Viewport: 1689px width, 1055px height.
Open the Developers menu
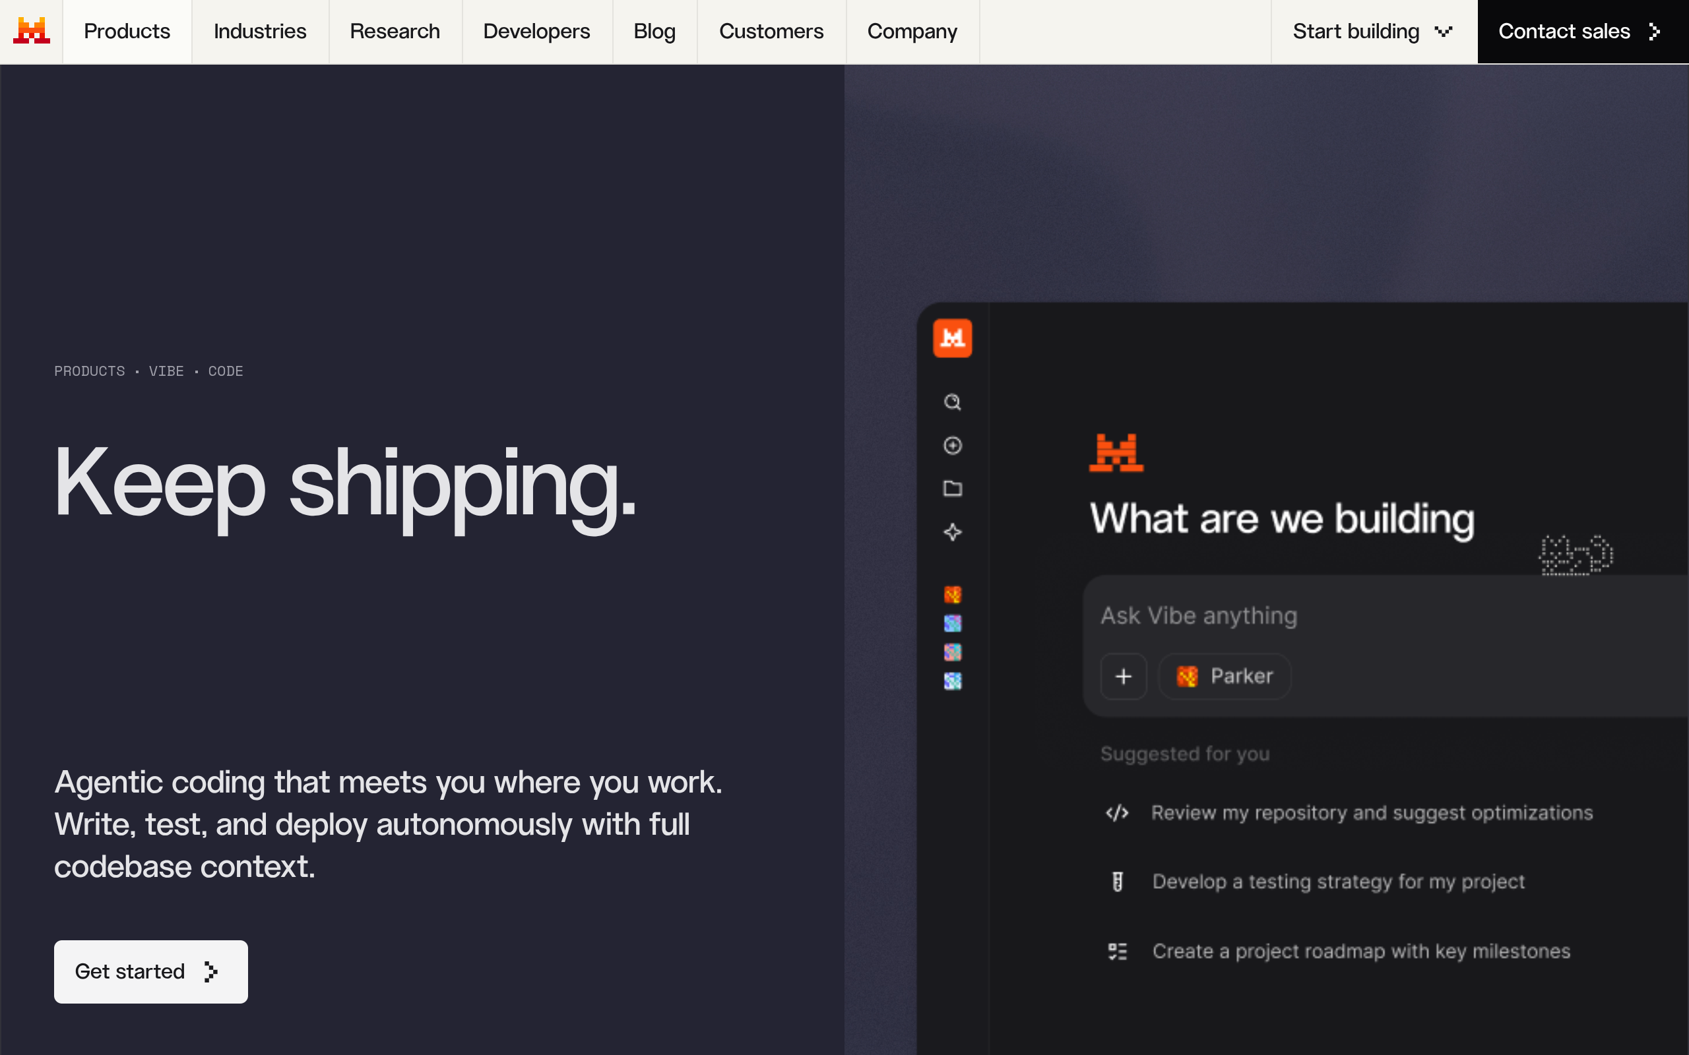click(536, 32)
